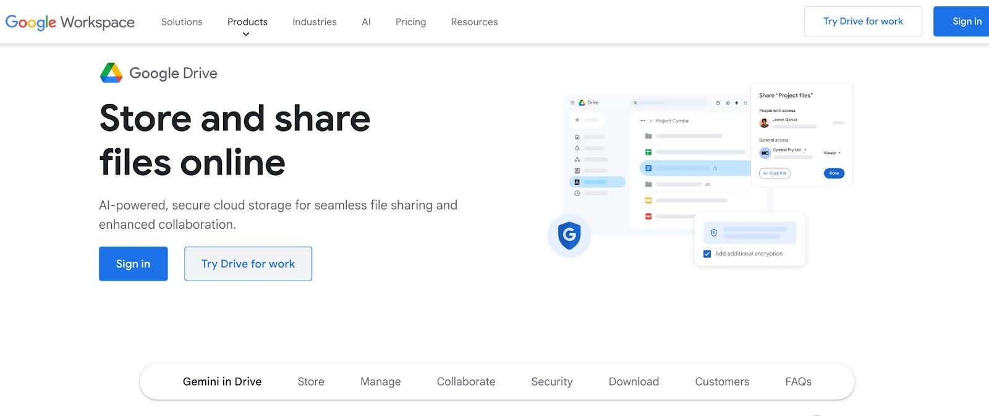Click the settings gear icon in Drive mockup
Image resolution: width=989 pixels, height=416 pixels.
[728, 103]
